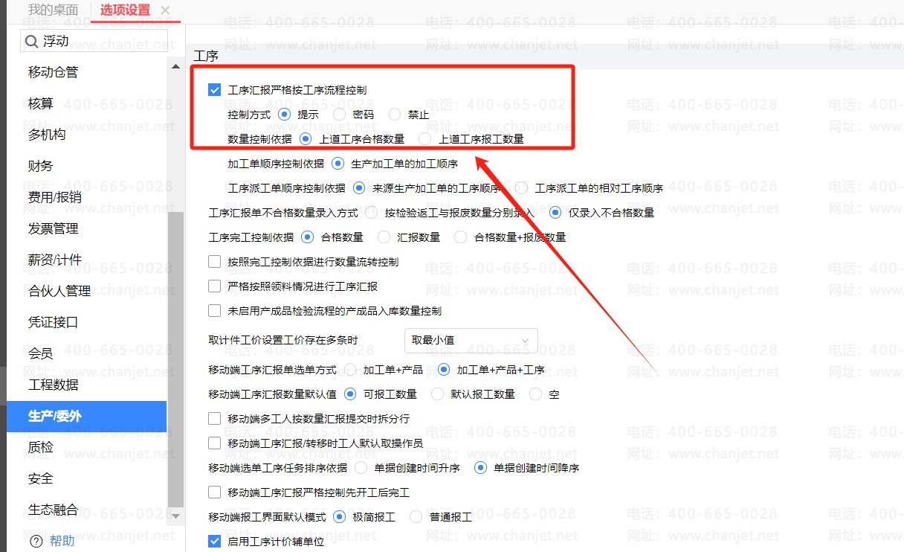Select the 生产/委外 settings category
904x552 pixels.
point(86,416)
